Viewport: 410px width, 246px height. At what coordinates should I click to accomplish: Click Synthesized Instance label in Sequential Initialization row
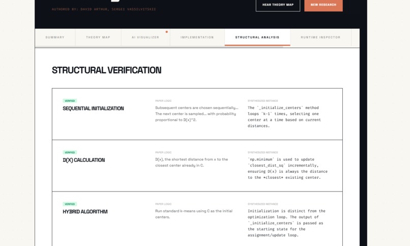point(263,101)
